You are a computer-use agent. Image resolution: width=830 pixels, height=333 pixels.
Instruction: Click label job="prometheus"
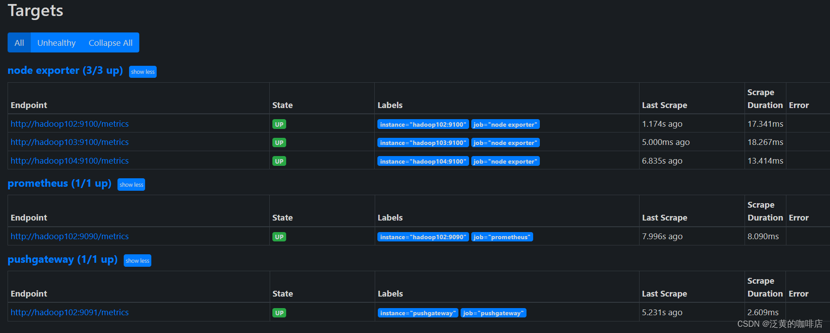coord(502,237)
